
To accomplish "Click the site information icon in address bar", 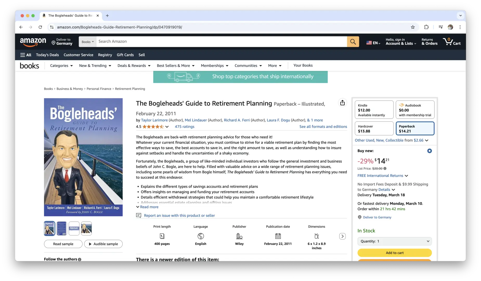I will tap(52, 27).
